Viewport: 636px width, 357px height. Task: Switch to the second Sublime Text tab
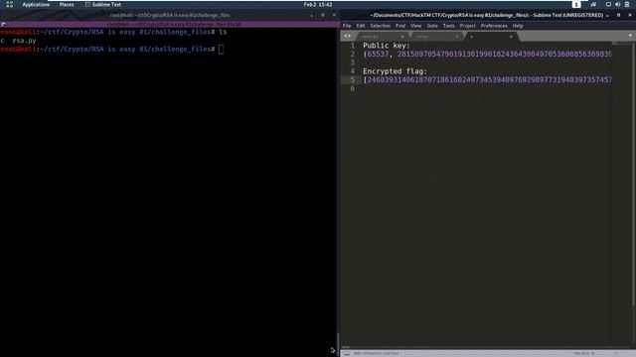pyautogui.click(x=436, y=37)
